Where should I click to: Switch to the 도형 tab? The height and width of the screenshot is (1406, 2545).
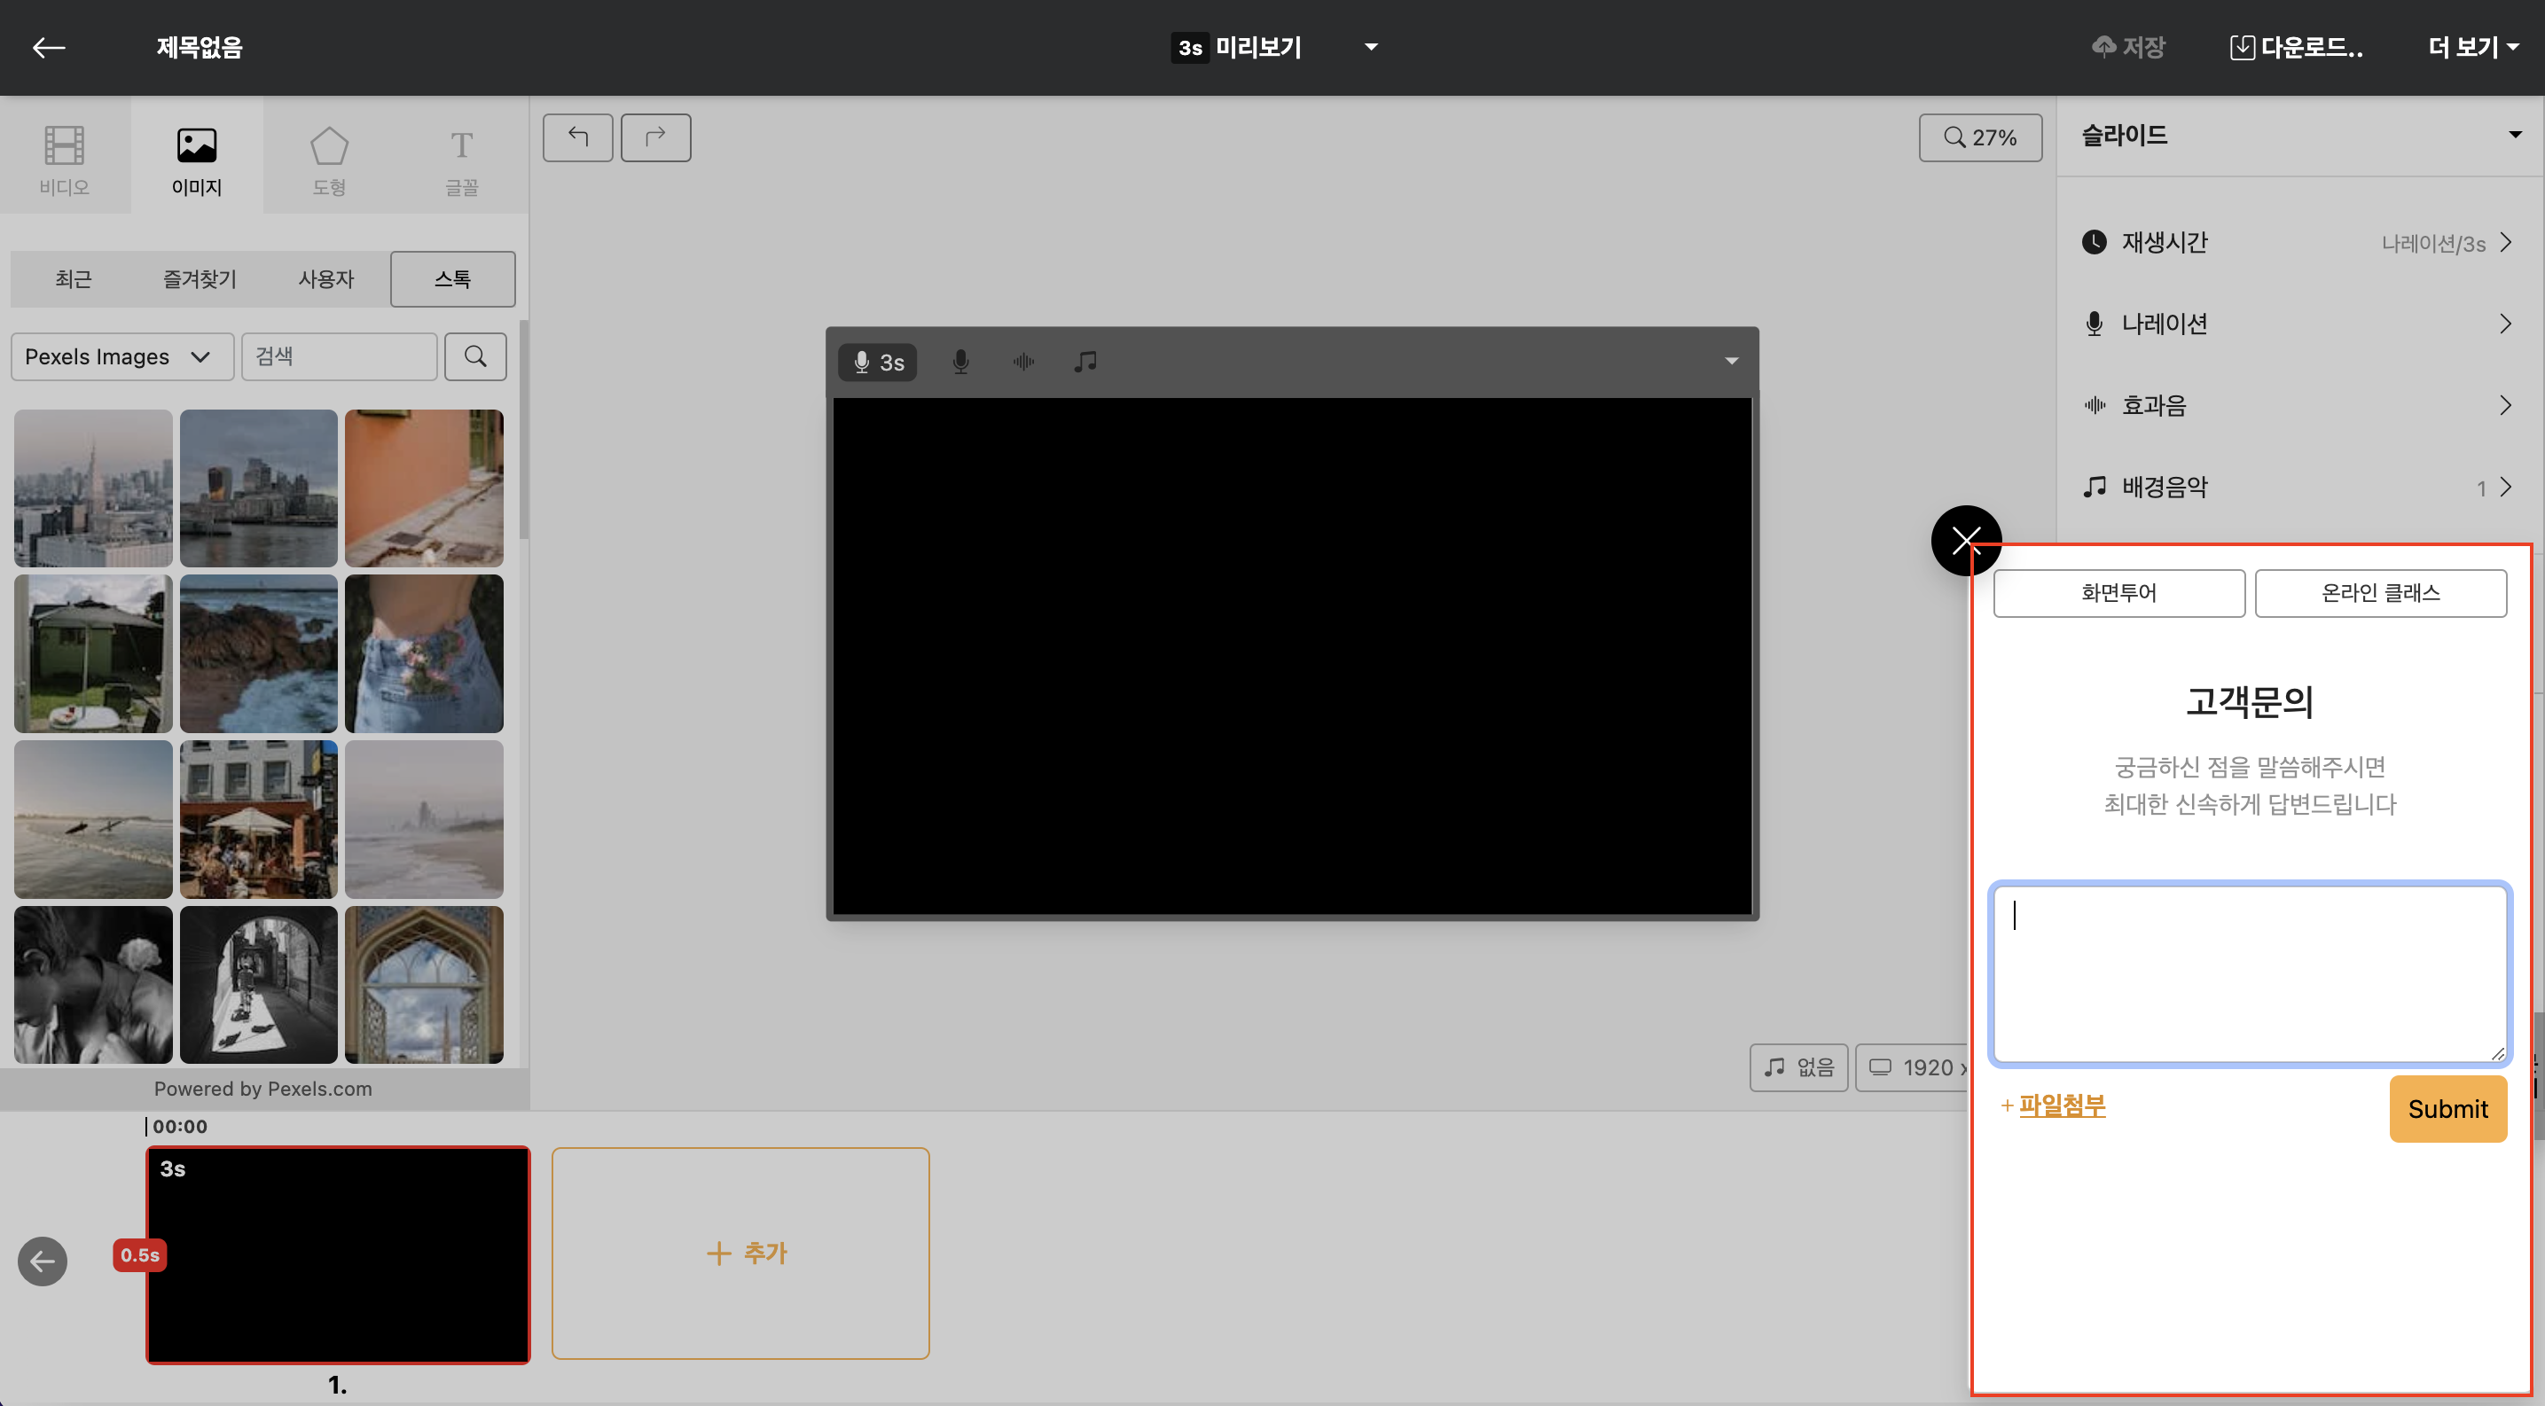click(x=329, y=160)
